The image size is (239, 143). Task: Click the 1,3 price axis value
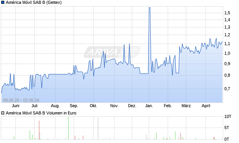click(x=227, y=27)
